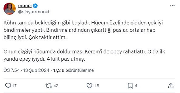The image size is (180, 93).
Task: Click the tweet paragraph starting "Köhn tam da"
Action: (83, 30)
